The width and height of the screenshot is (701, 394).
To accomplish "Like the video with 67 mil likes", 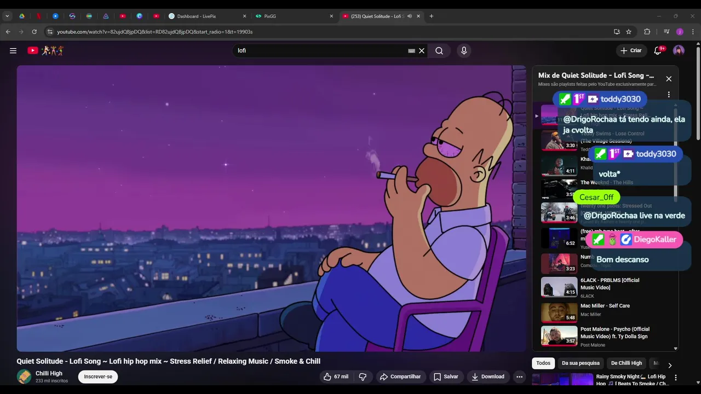I will coord(336,376).
